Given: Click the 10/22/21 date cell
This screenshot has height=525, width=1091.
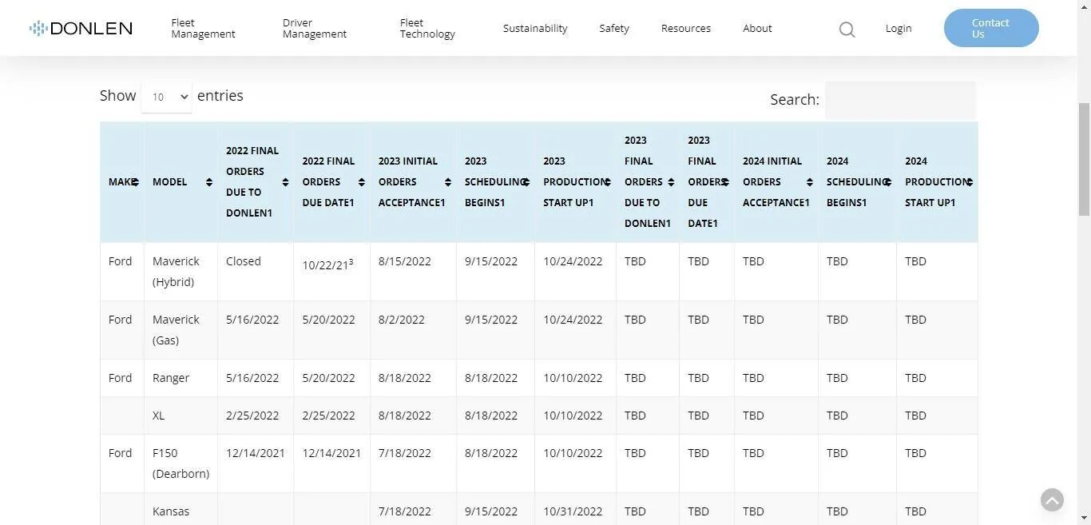Looking at the screenshot, I should click(331, 272).
